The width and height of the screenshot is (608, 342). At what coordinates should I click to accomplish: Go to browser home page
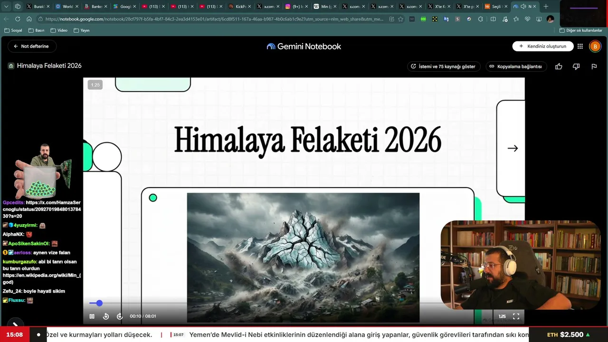(x=29, y=19)
